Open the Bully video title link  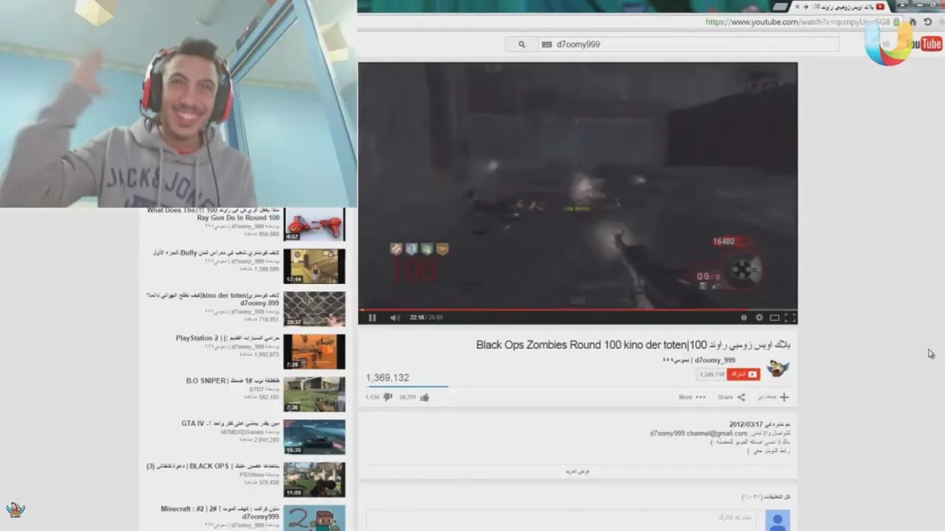tap(216, 252)
